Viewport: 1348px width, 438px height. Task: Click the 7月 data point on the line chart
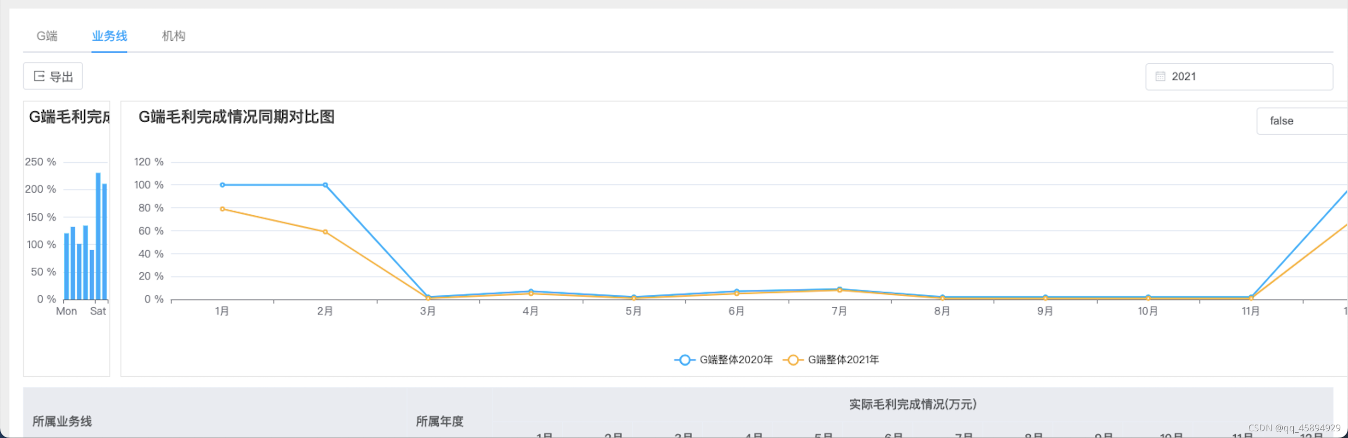[x=839, y=289]
